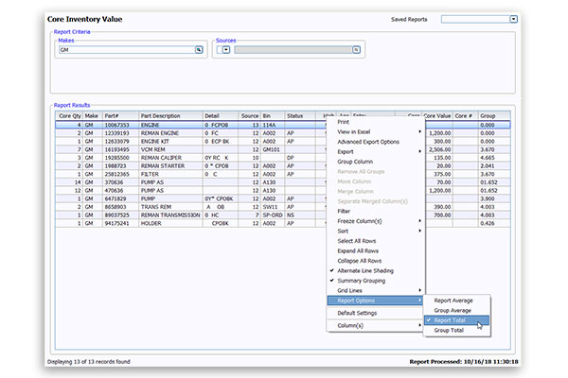
Task: Click the Makes field search icon
Action: click(x=199, y=50)
